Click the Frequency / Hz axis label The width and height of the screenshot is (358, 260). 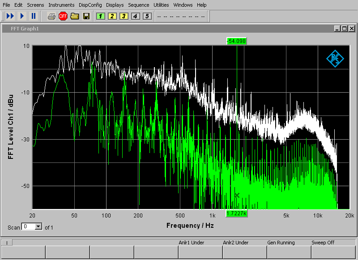click(x=190, y=226)
